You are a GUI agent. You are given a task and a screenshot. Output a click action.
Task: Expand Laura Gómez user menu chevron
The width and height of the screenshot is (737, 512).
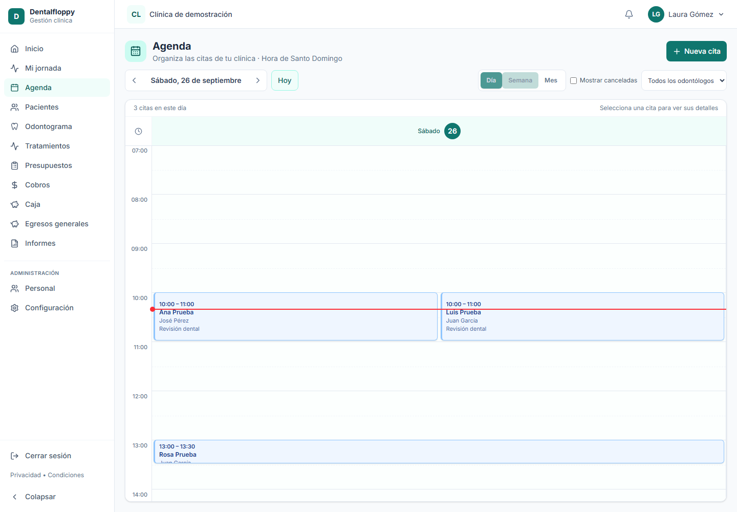coord(721,14)
